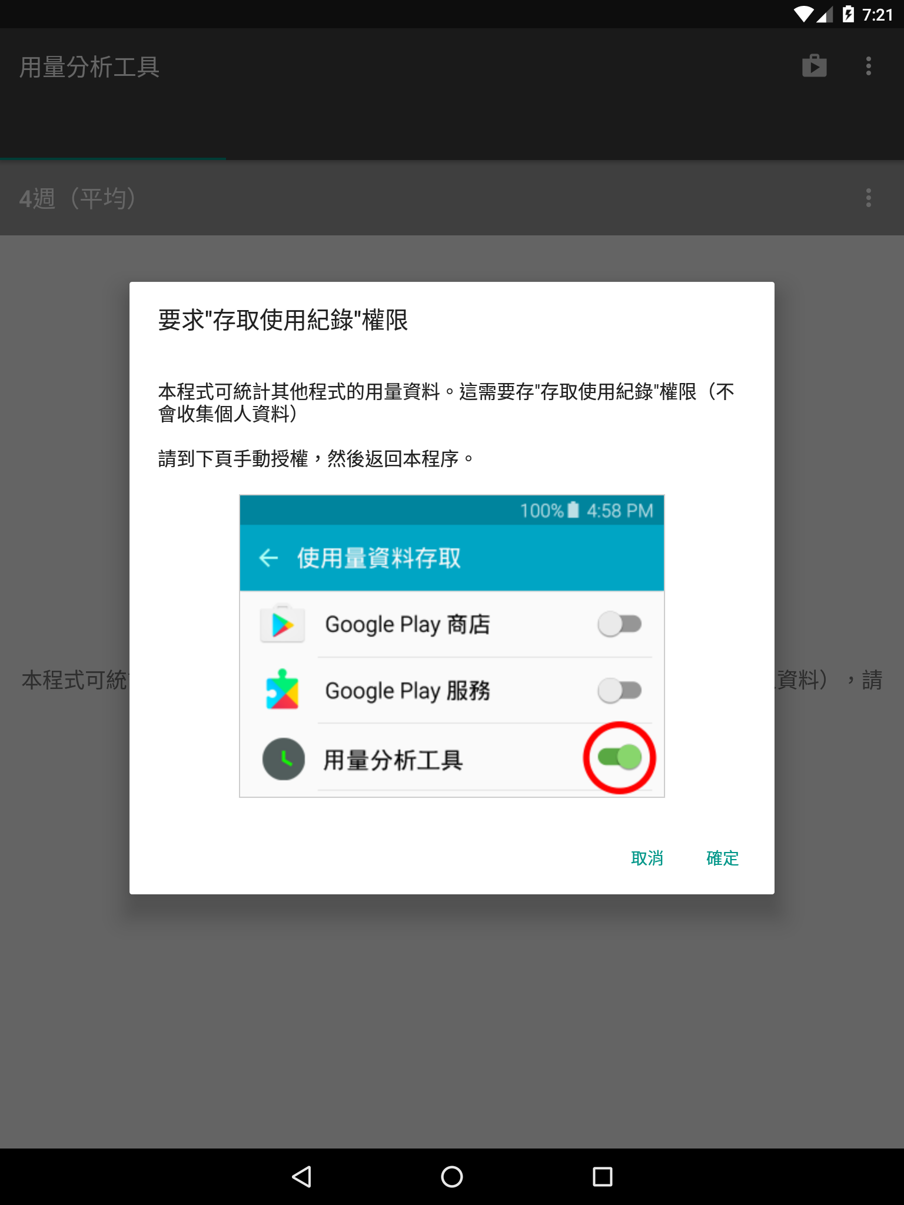Tap the 取消 cancel button
The height and width of the screenshot is (1205, 904).
(647, 858)
